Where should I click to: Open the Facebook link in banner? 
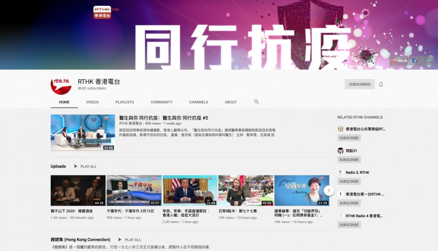(414, 61)
